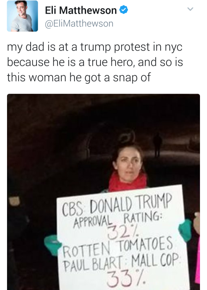Viewport: 207px width, 290px height.
Task: Open the Eli Matthewson display name
Action: point(81,10)
